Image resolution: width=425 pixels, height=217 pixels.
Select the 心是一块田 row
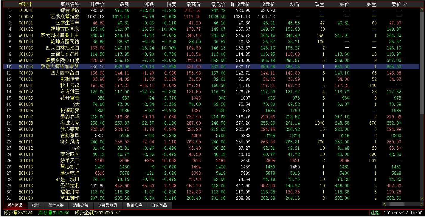[x=211, y=179]
